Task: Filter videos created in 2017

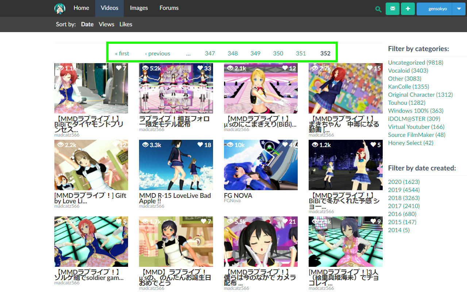Action: 404,206
